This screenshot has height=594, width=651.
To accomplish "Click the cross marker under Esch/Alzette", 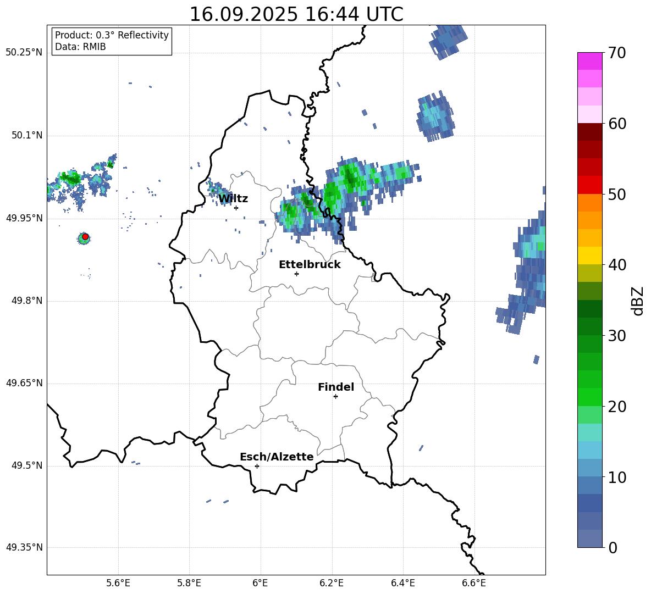I will 257,466.
